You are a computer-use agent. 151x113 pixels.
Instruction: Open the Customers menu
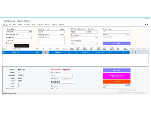[40, 25]
